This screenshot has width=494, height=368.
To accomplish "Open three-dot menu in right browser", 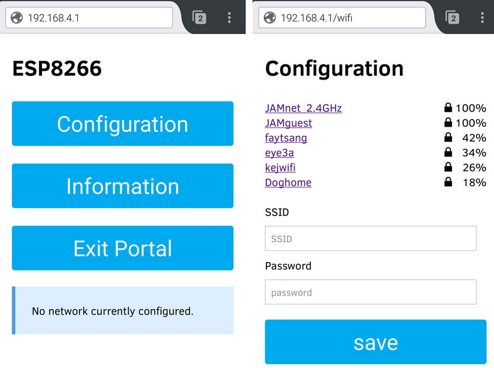I will tap(481, 18).
